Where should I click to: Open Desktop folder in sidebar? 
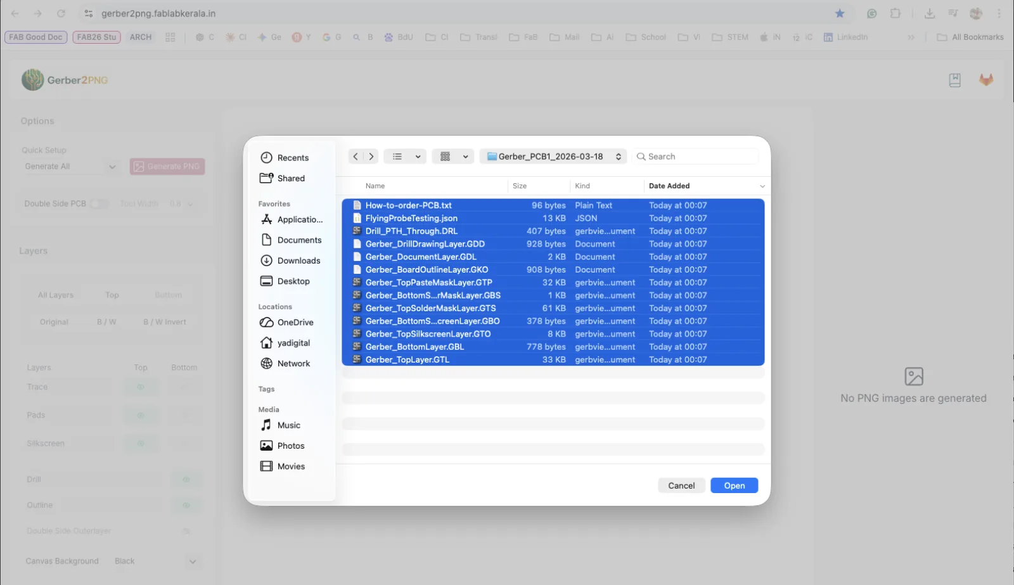[x=285, y=281]
